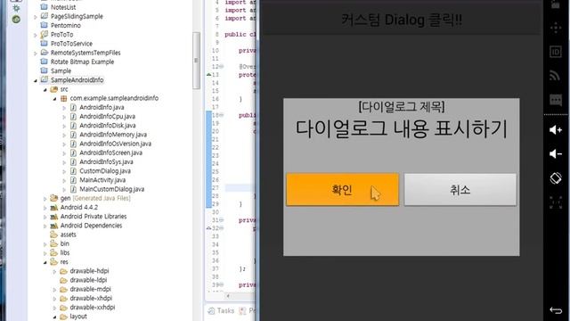The height and width of the screenshot is (321, 570).
Task: Tap the emulator back arrow icon
Action: click(x=556, y=310)
